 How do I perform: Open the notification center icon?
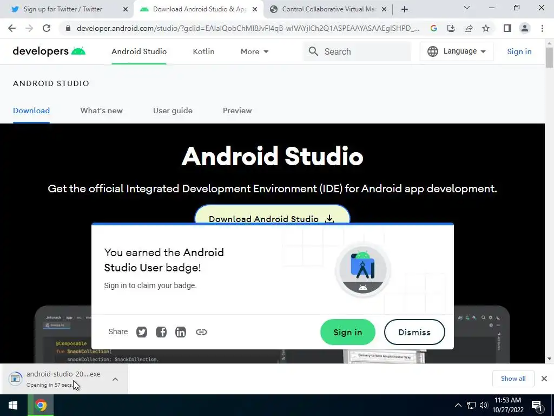point(537,406)
